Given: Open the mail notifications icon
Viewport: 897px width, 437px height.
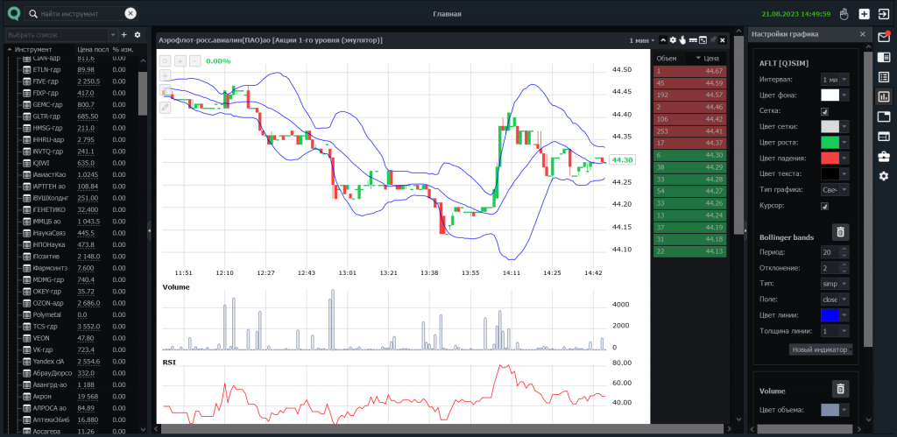Looking at the screenshot, I should point(883,37).
